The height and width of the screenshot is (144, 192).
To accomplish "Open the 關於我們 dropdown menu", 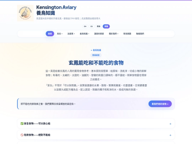I will [113, 34].
